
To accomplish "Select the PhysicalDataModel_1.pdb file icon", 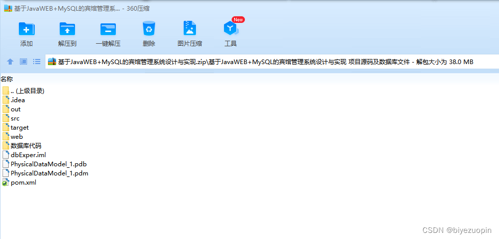I will (6, 164).
